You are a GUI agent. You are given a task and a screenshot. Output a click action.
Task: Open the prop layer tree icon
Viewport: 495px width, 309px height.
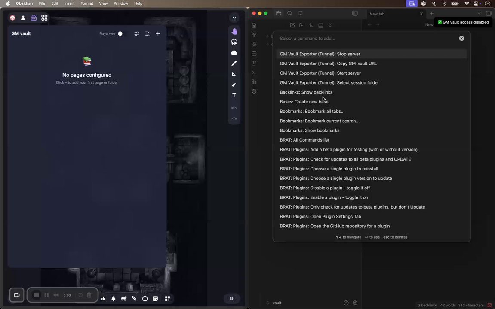(x=114, y=299)
